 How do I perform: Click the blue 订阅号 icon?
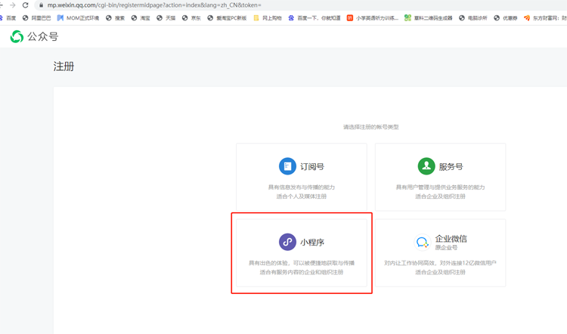(287, 166)
